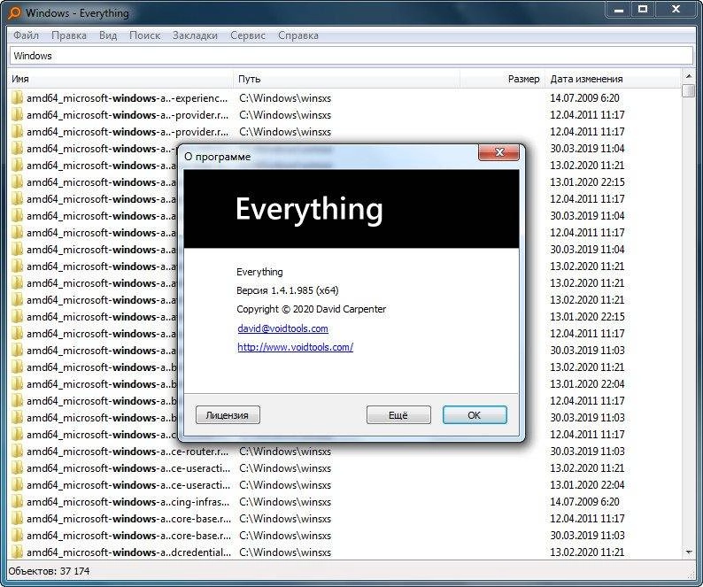Viewport: 703px width, 587px height.
Task: Select the 'amd64_microsoft-windows-a..cing-infras...' file name
Action: point(127,502)
